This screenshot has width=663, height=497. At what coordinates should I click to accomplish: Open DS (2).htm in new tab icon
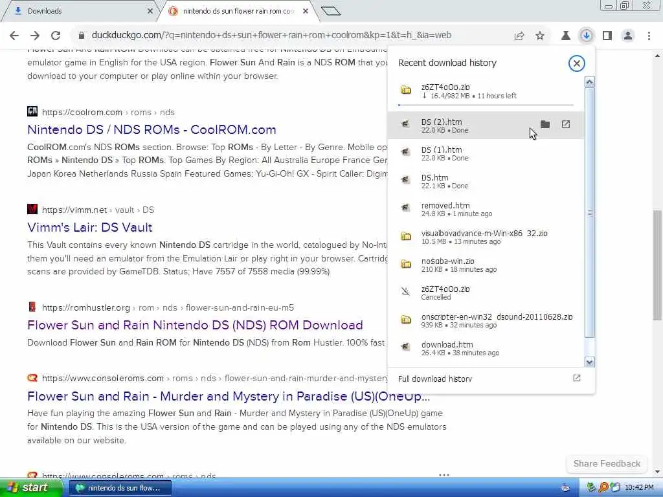pyautogui.click(x=566, y=124)
